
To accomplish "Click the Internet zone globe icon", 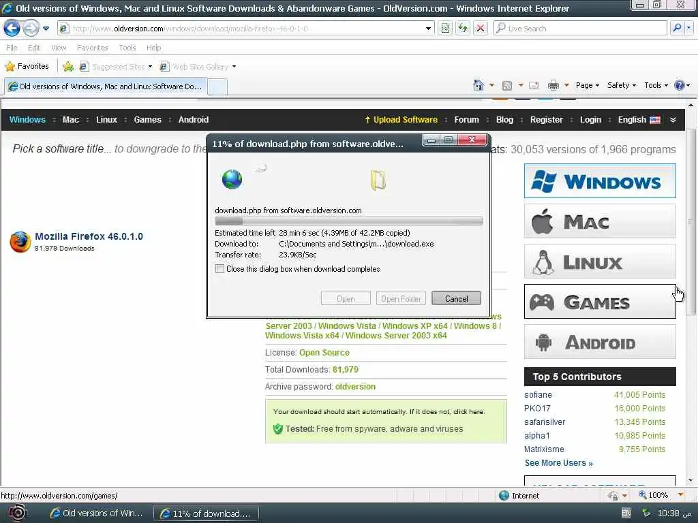I will coord(504,496).
